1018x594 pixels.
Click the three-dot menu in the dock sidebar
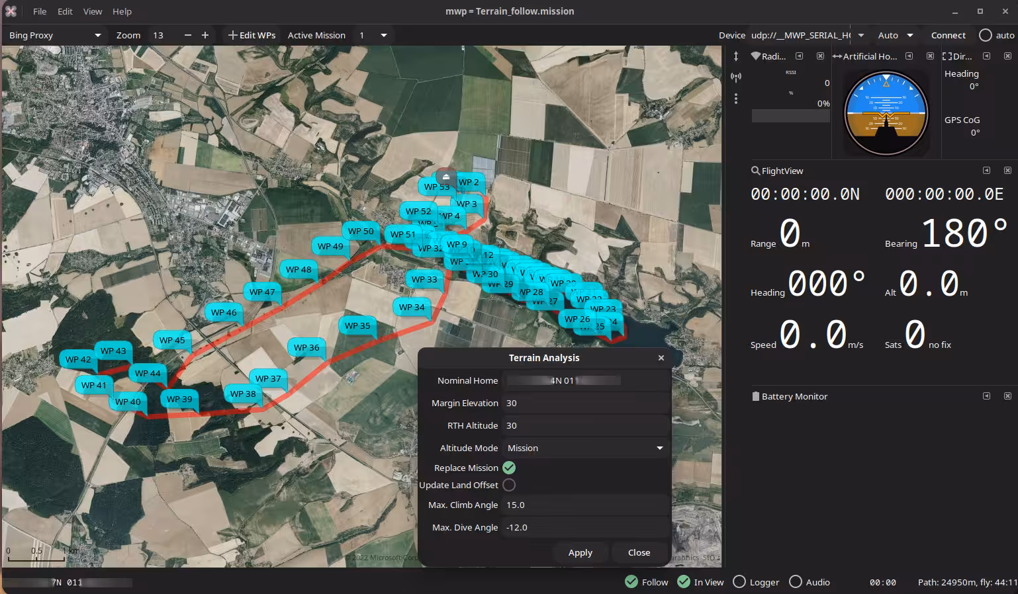coord(736,99)
